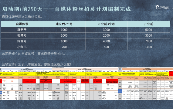Select the 服务号 row label
Screen dimensions: 173x109
22,30
